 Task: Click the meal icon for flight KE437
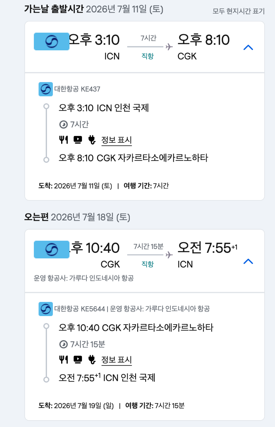coord(64,140)
